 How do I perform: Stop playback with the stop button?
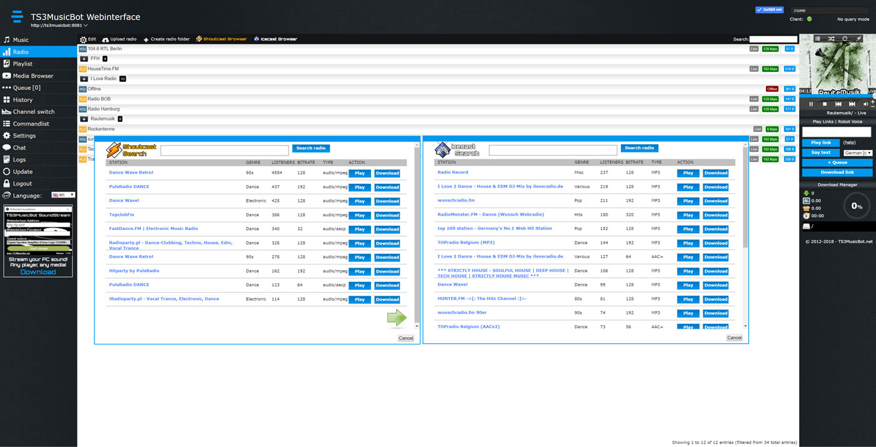pyautogui.click(x=825, y=104)
